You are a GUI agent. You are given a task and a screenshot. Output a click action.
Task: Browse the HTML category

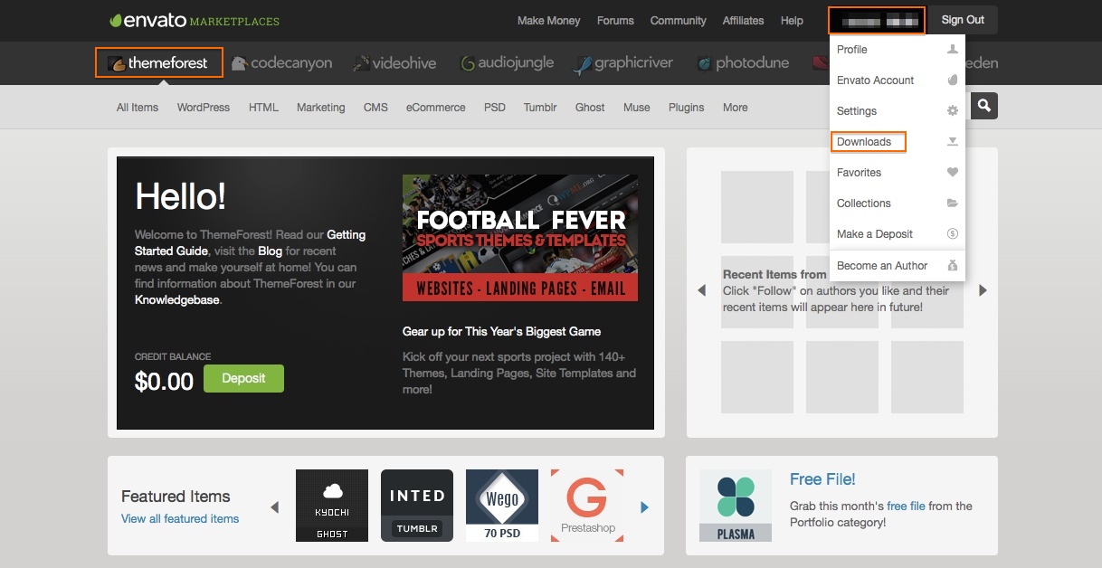[263, 108]
